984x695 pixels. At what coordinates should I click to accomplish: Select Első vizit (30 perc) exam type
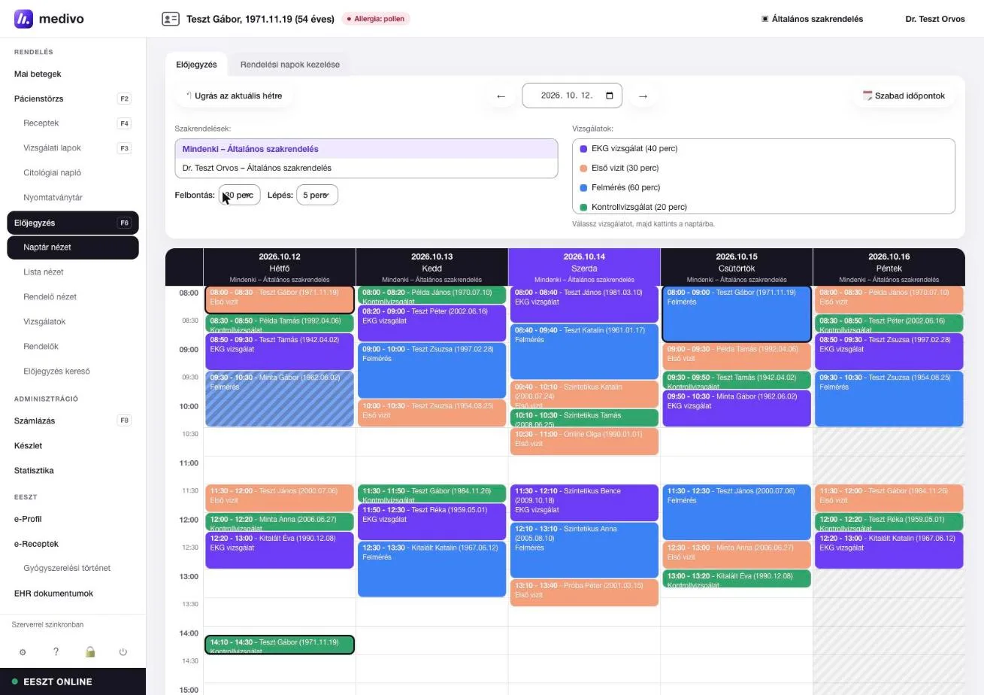[x=763, y=168]
